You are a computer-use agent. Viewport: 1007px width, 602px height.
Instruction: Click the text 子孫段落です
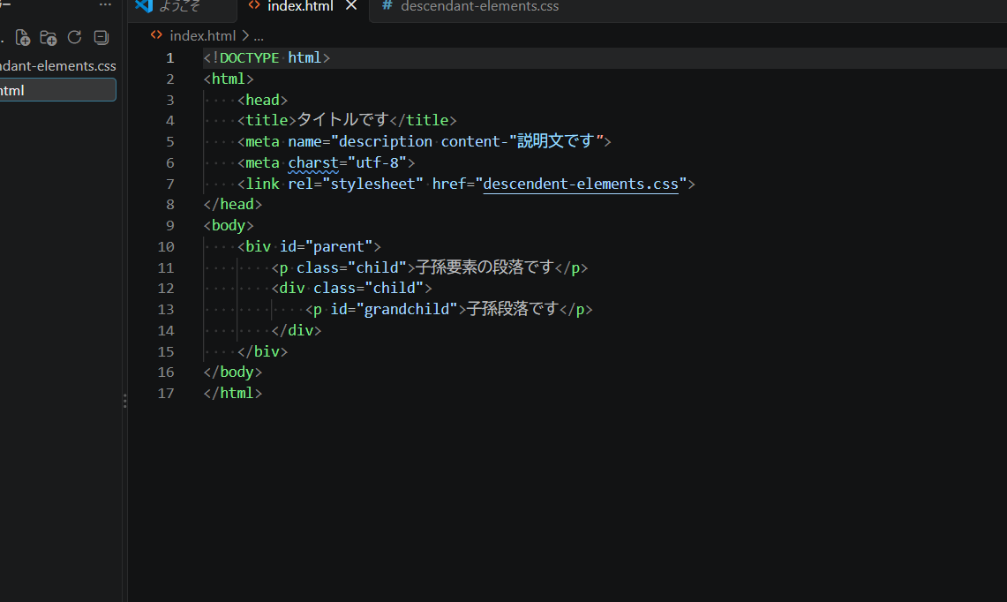click(513, 309)
